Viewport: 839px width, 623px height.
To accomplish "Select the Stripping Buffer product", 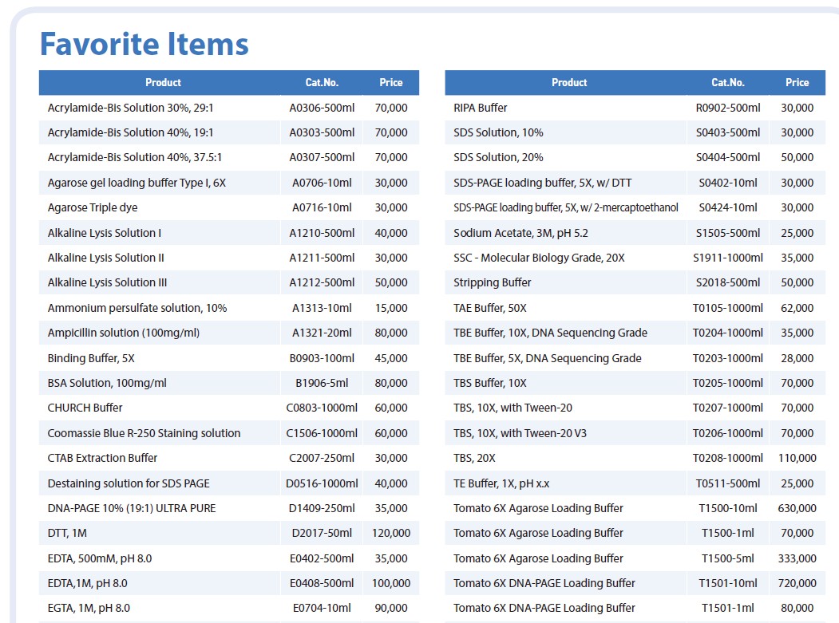I will point(493,282).
